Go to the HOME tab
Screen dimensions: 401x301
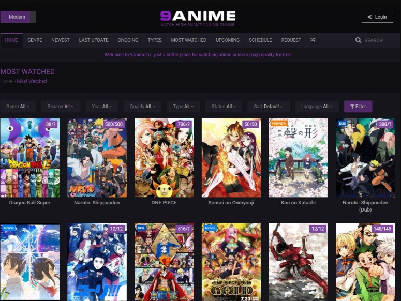tap(11, 40)
